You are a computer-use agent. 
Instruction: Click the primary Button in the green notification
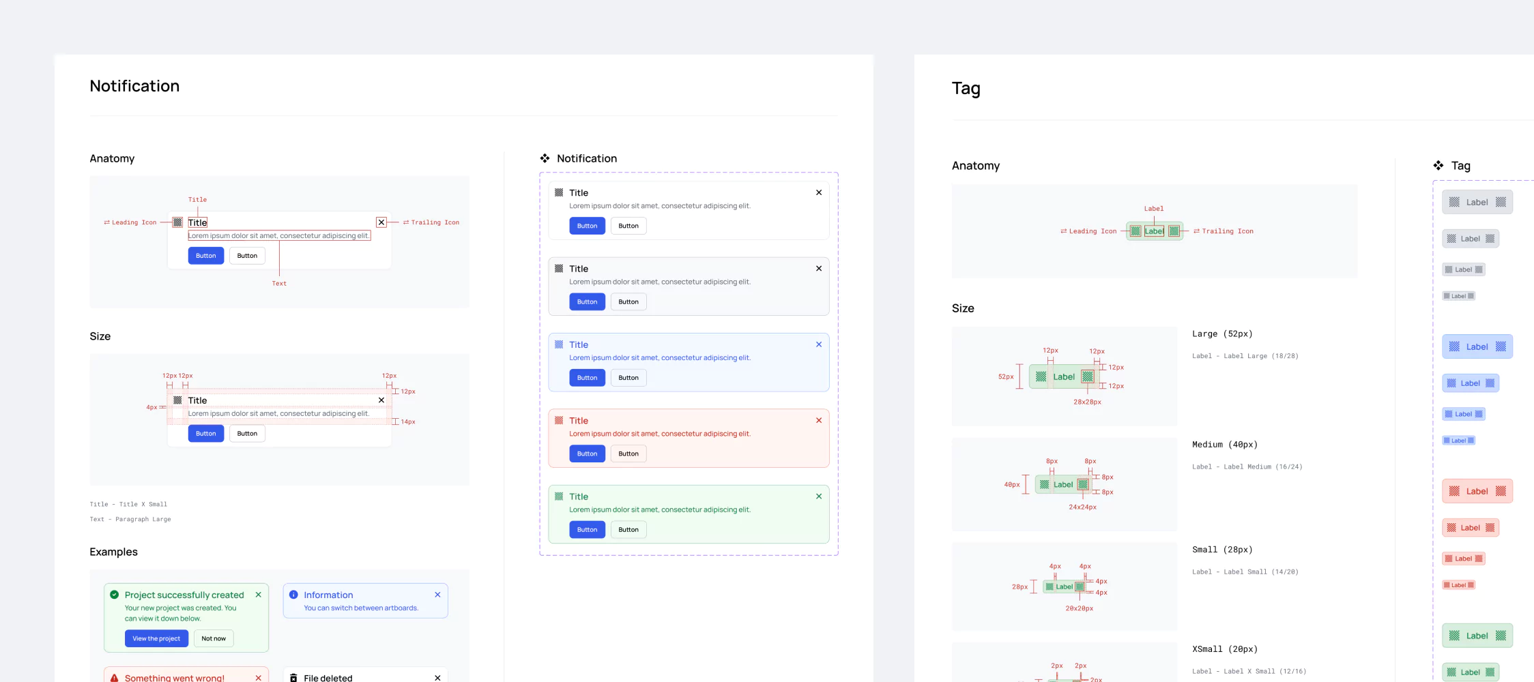click(x=588, y=530)
